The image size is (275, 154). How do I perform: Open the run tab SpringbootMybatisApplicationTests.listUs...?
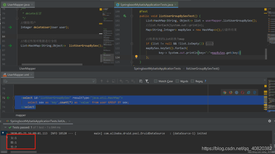point(38,121)
